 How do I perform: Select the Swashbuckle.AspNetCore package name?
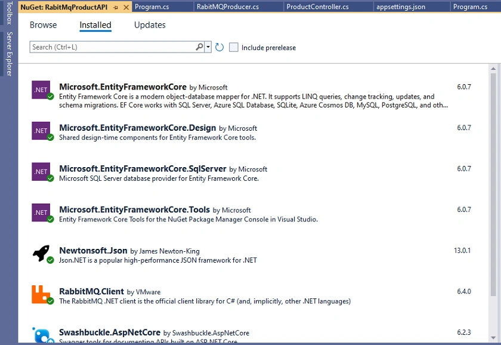(110, 332)
